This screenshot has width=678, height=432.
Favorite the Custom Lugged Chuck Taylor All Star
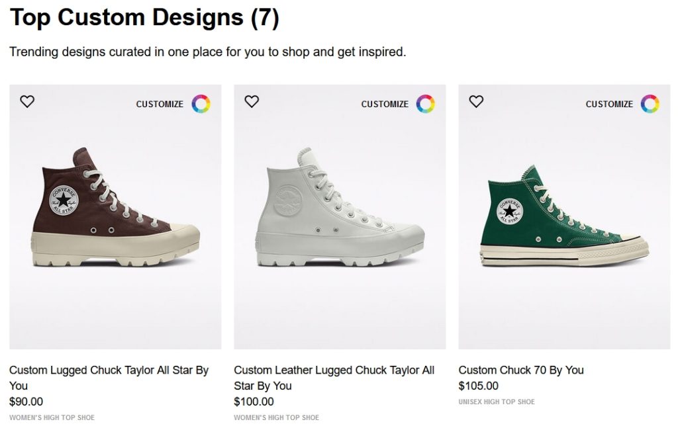[x=27, y=101]
